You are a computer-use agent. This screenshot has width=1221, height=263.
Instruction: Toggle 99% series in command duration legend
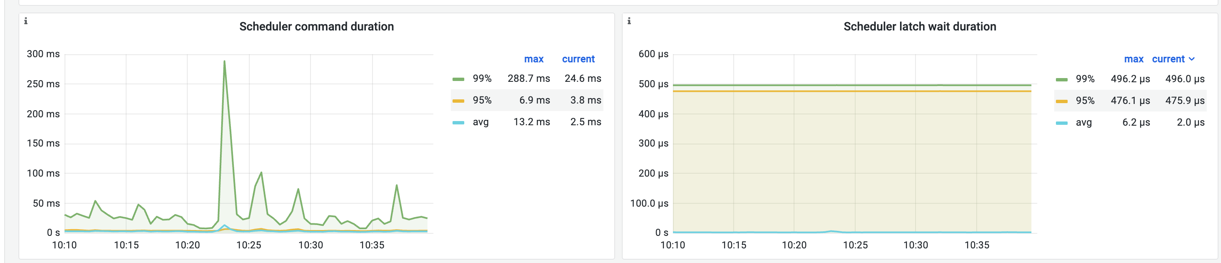point(481,78)
